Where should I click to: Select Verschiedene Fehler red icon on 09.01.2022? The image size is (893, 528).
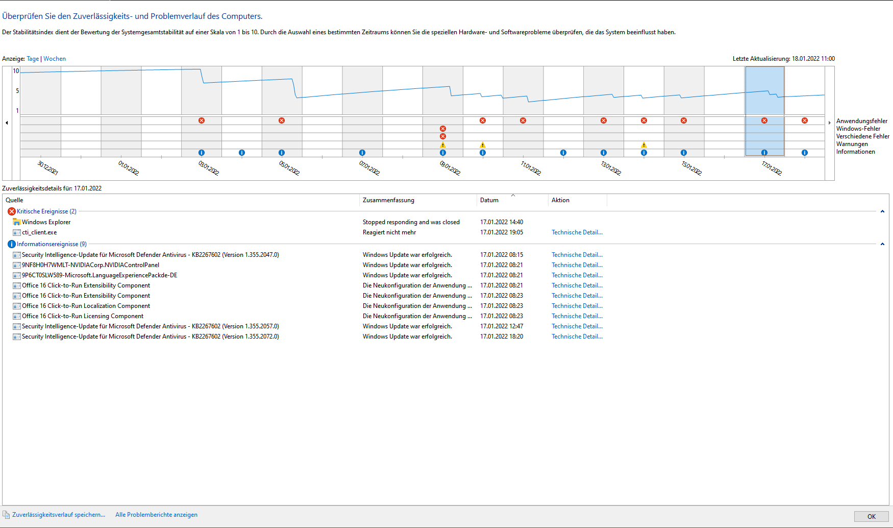pyautogui.click(x=443, y=136)
